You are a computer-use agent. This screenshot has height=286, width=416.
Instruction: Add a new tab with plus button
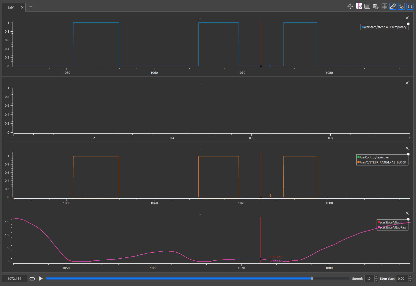[x=31, y=7]
